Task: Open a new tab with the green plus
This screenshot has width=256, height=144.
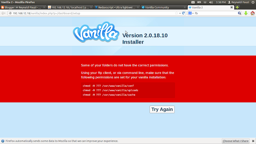Action: pyautogui.click(x=237, y=7)
